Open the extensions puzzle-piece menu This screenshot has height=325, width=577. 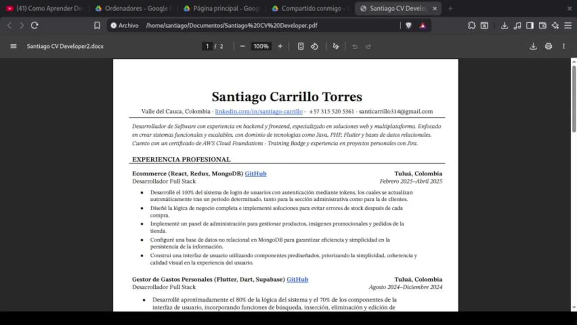pos(472,26)
